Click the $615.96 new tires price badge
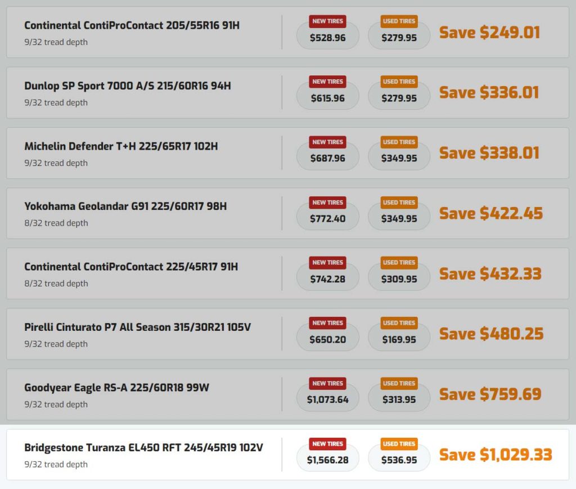The width and height of the screenshot is (576, 489). click(328, 96)
